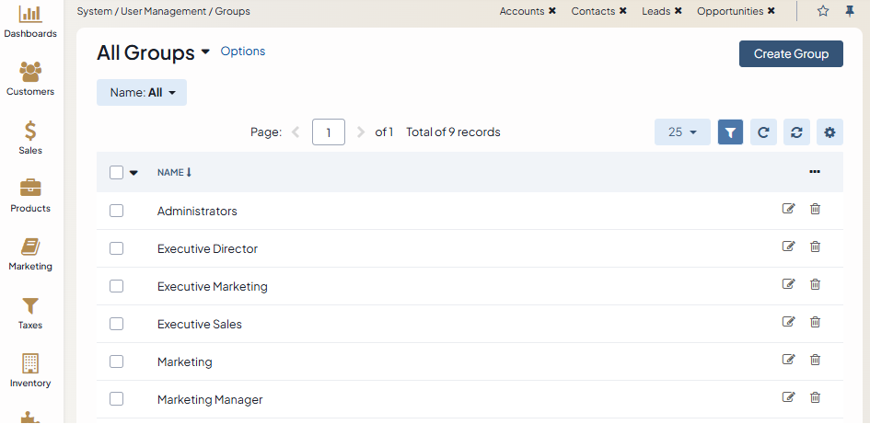870x447 pixels.
Task: Add page to favorites with star icon
Action: click(x=823, y=11)
